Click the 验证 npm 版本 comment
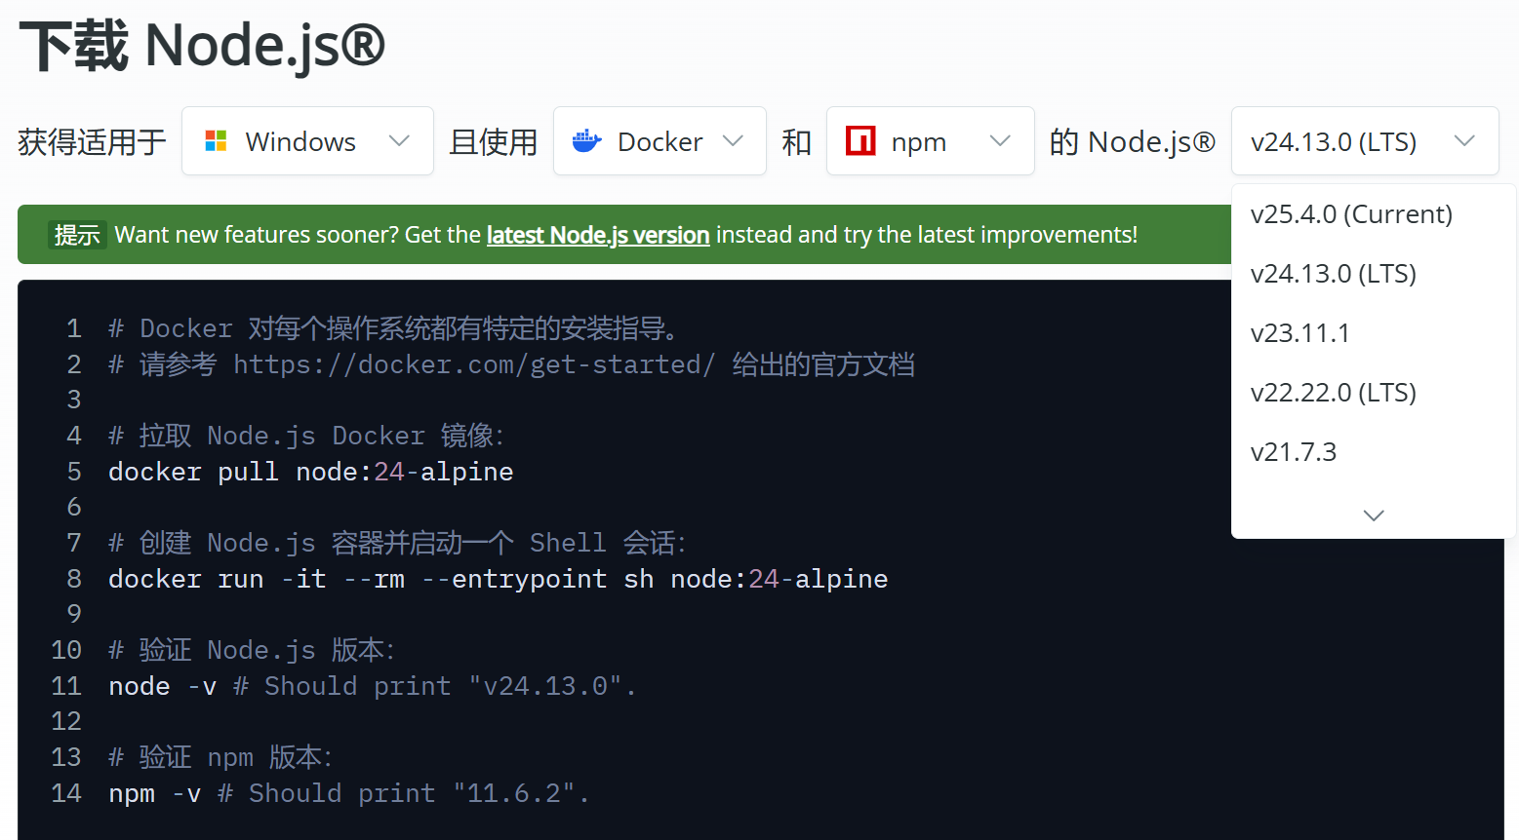1519x840 pixels. (220, 757)
